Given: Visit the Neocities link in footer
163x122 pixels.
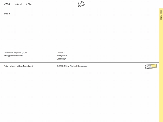Looking at the screenshot, I should (28, 66).
